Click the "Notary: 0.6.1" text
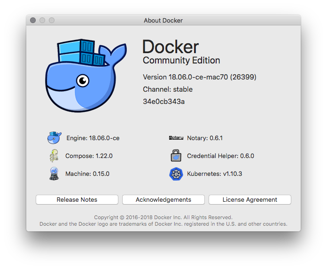The image size is (327, 269). pyautogui.click(x=205, y=138)
